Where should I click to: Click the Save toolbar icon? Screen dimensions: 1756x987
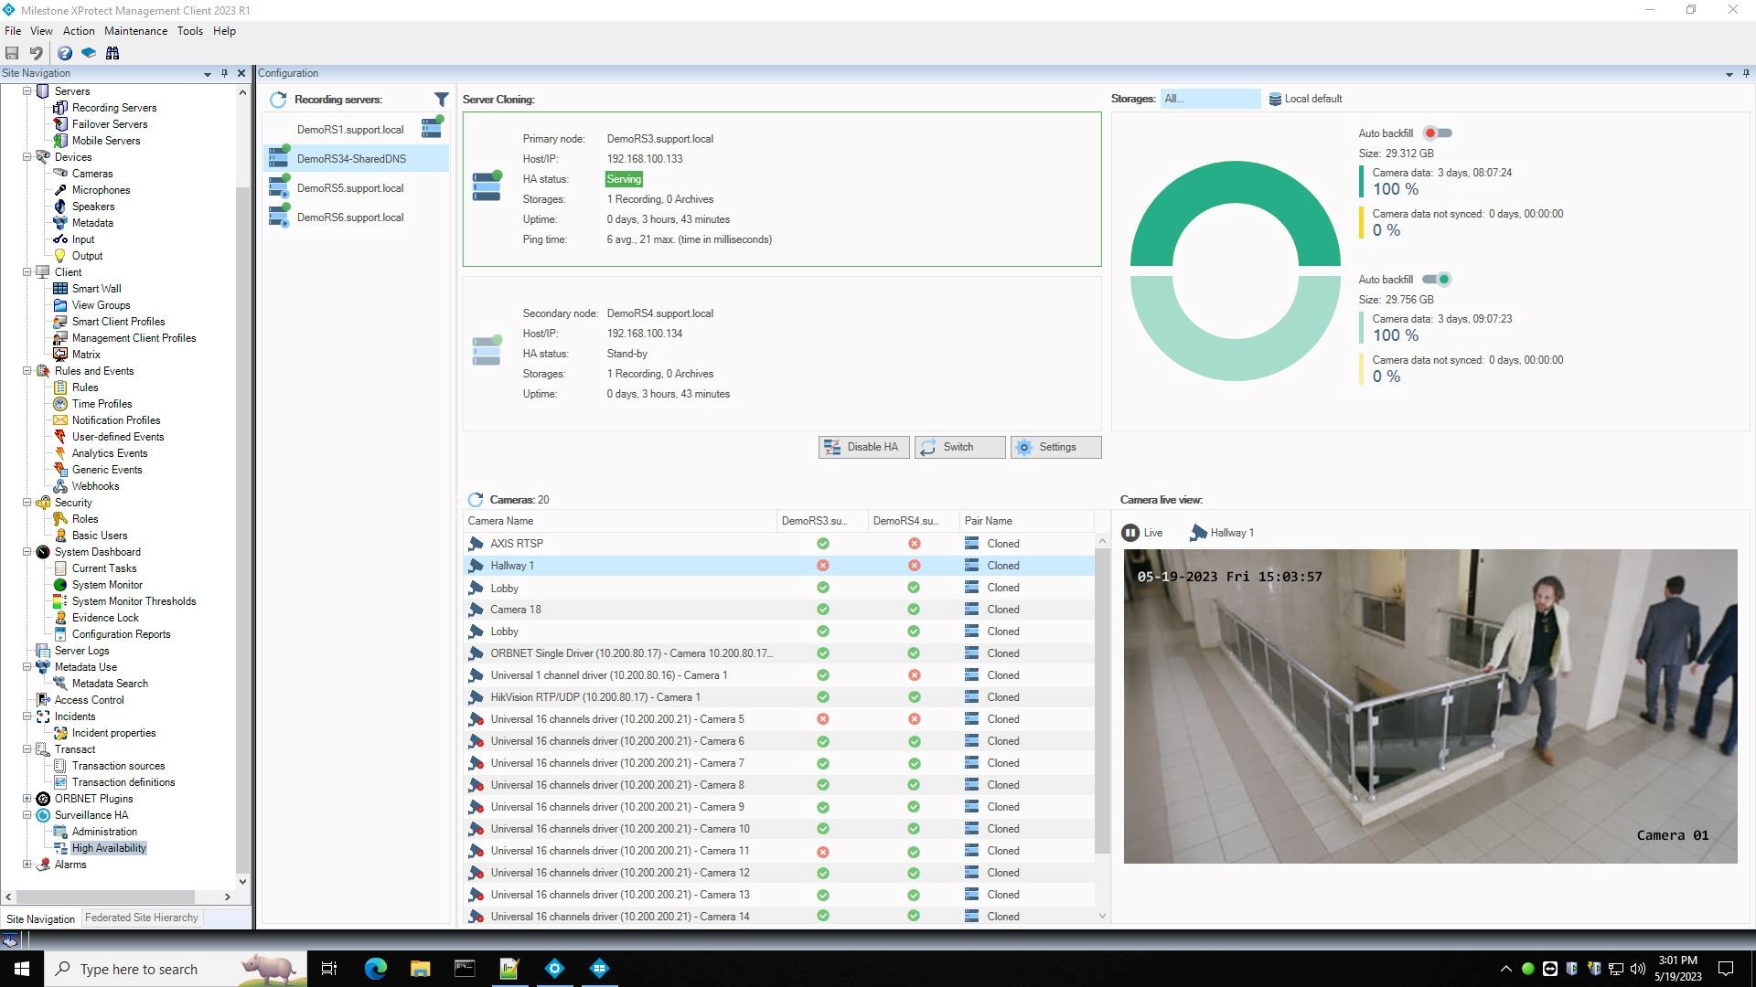[12, 53]
